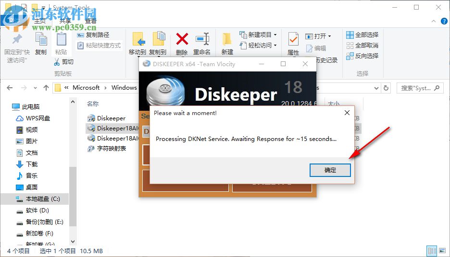Select 备份[勿删] (E:) drive
The height and width of the screenshot is (257, 450).
39,222
